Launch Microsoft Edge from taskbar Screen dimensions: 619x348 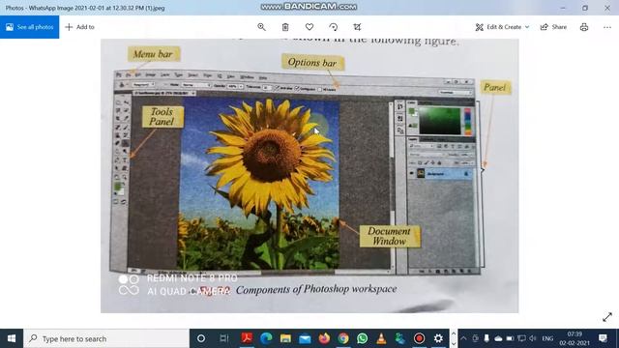(x=267, y=338)
